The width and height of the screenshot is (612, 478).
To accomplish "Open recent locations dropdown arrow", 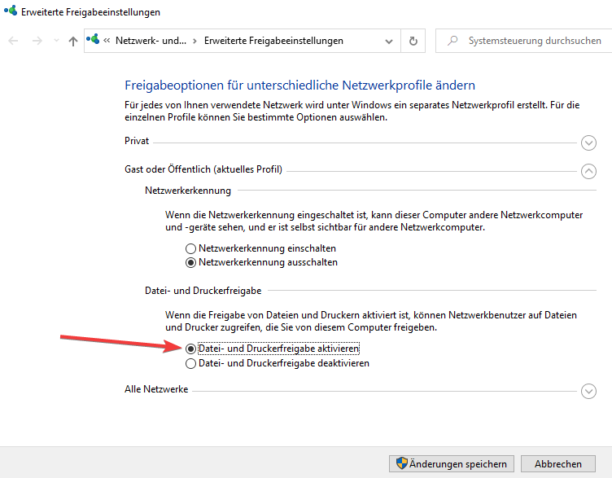I will click(57, 41).
